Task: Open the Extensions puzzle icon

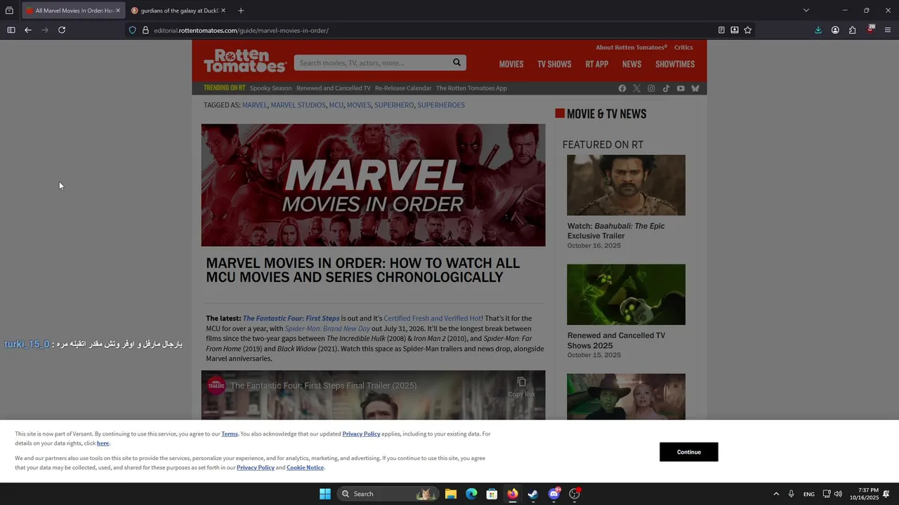Action: click(852, 30)
